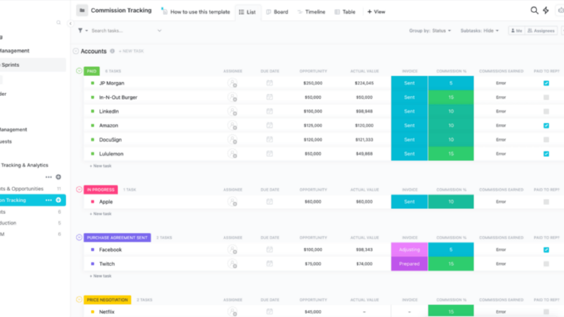
Task: Open the due date calendar for Twitch
Action: (x=270, y=264)
